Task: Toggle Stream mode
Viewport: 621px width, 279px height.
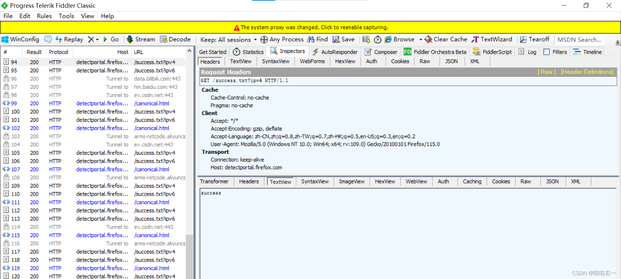Action: (141, 39)
